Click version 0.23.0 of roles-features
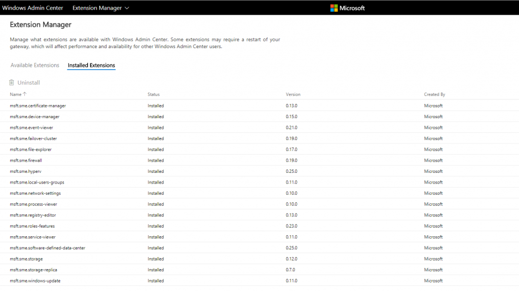This screenshot has width=519, height=291. (291, 226)
